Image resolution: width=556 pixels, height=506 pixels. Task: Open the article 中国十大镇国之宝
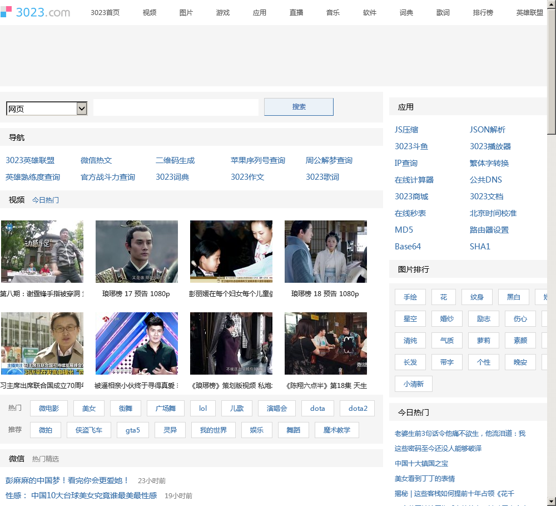click(421, 463)
